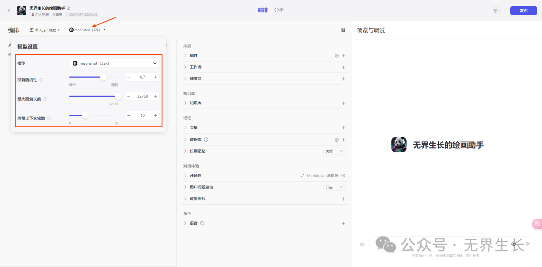The width and height of the screenshot is (542, 267).
Task: Expand the 长期记忆 section
Action: click(185, 151)
